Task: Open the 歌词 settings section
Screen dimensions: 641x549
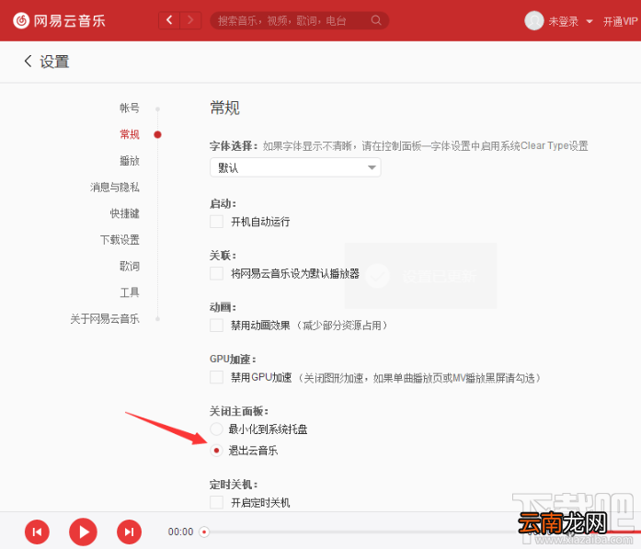Action: pos(130,266)
